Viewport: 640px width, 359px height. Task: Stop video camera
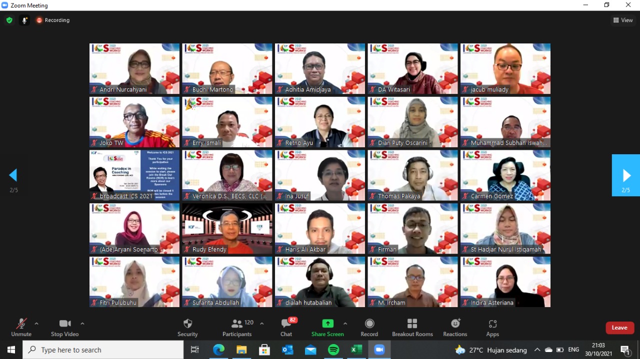(64, 328)
